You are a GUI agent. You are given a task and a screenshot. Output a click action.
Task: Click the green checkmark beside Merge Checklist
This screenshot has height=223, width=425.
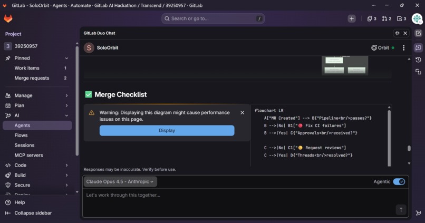[x=89, y=94]
